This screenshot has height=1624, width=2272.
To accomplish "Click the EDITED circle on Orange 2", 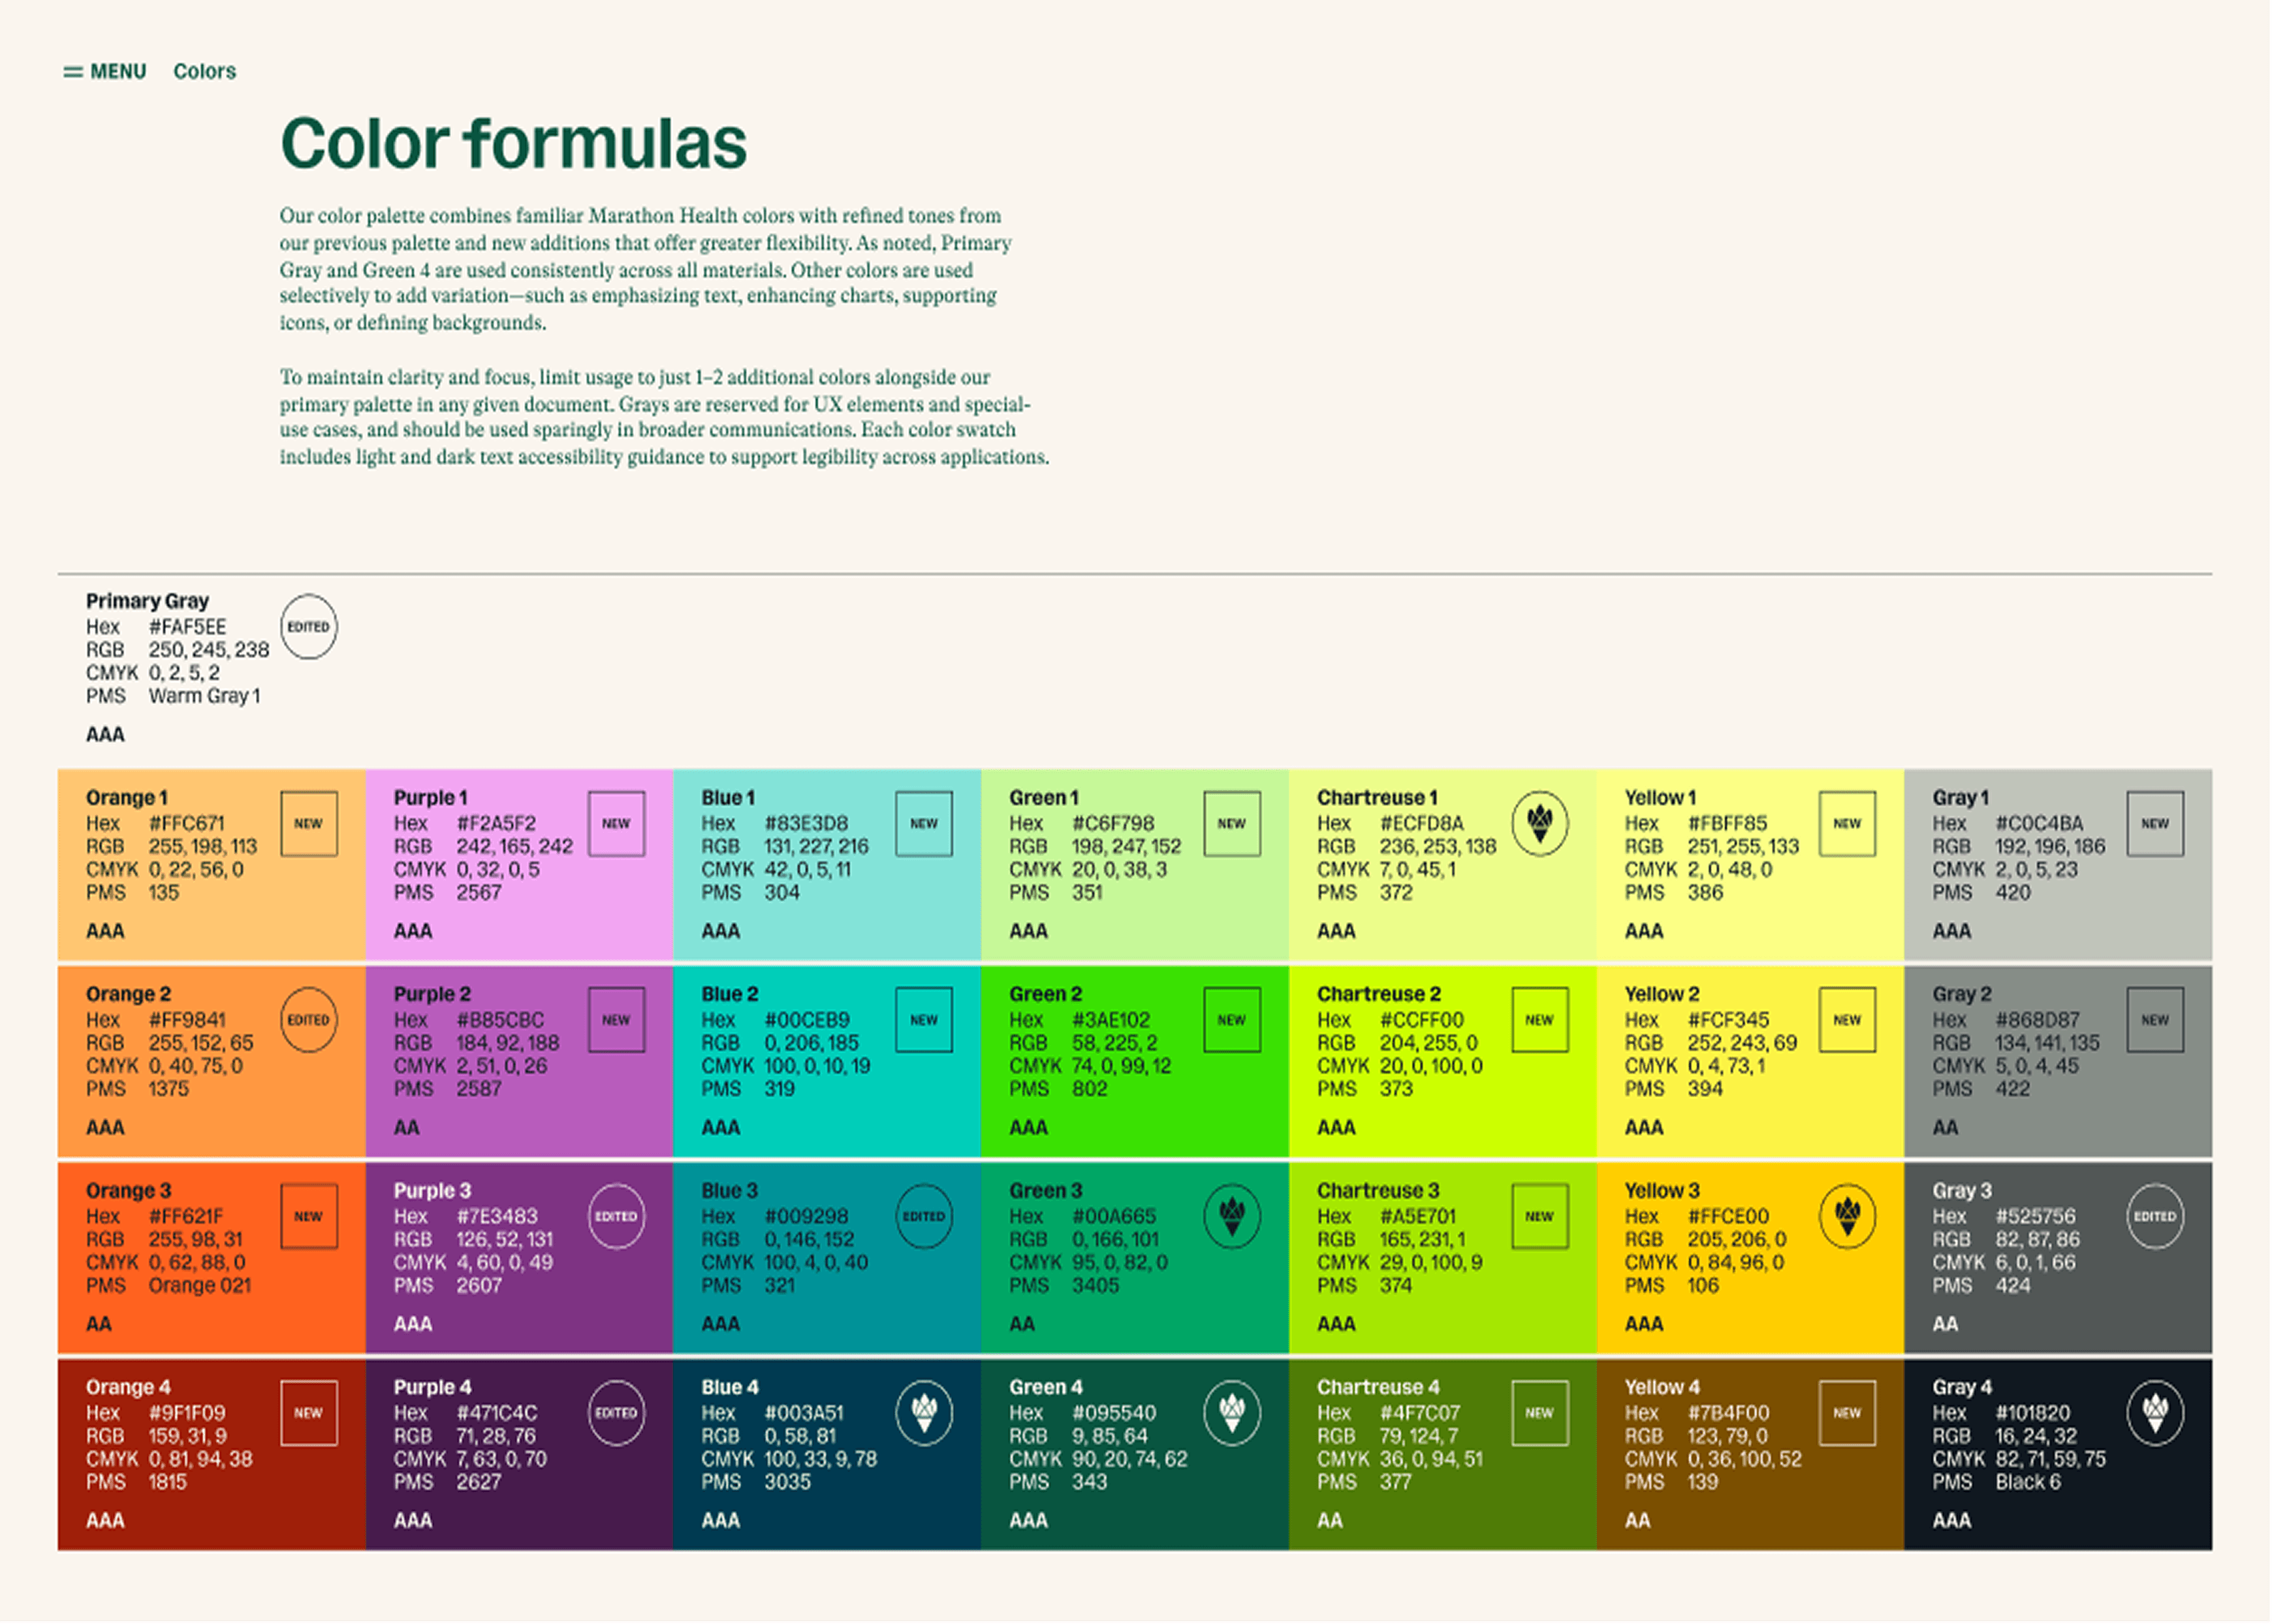I will [309, 1021].
